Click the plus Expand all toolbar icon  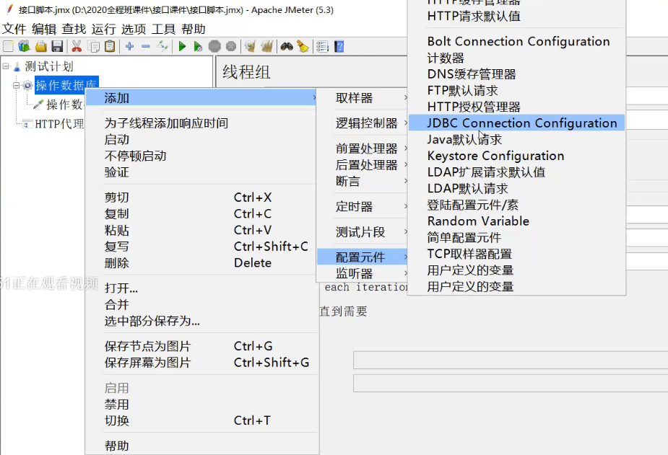[x=129, y=46]
